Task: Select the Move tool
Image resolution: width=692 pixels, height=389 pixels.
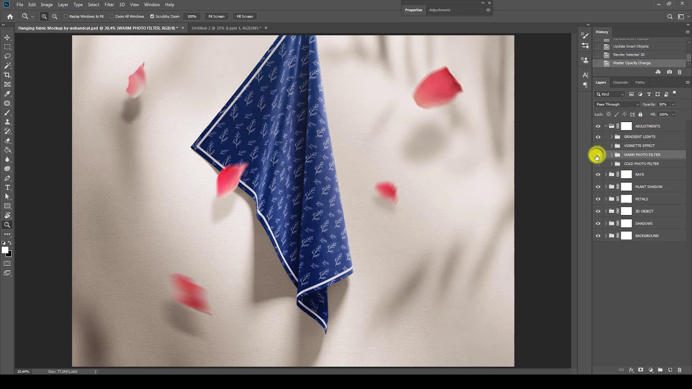Action: pos(8,37)
